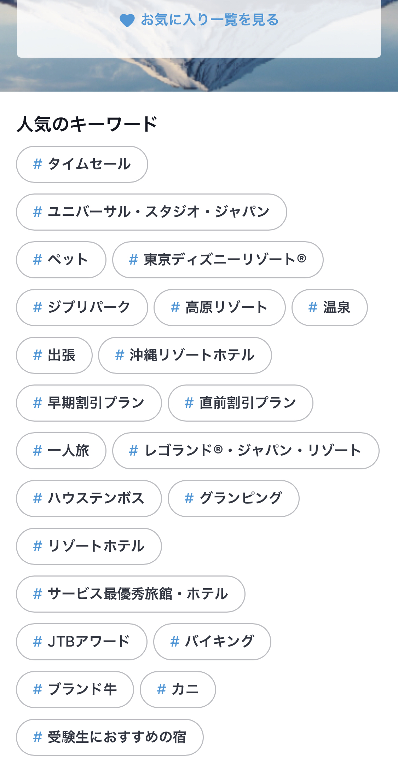398x764 pixels.
Task: Tap the ハウステンボス keyword tag
Action: 89,498
